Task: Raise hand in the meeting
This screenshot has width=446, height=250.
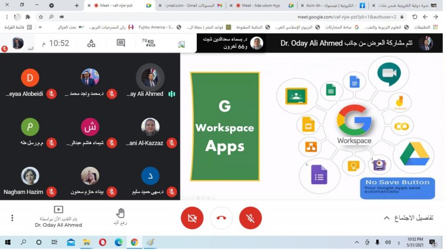Action: coord(121,216)
